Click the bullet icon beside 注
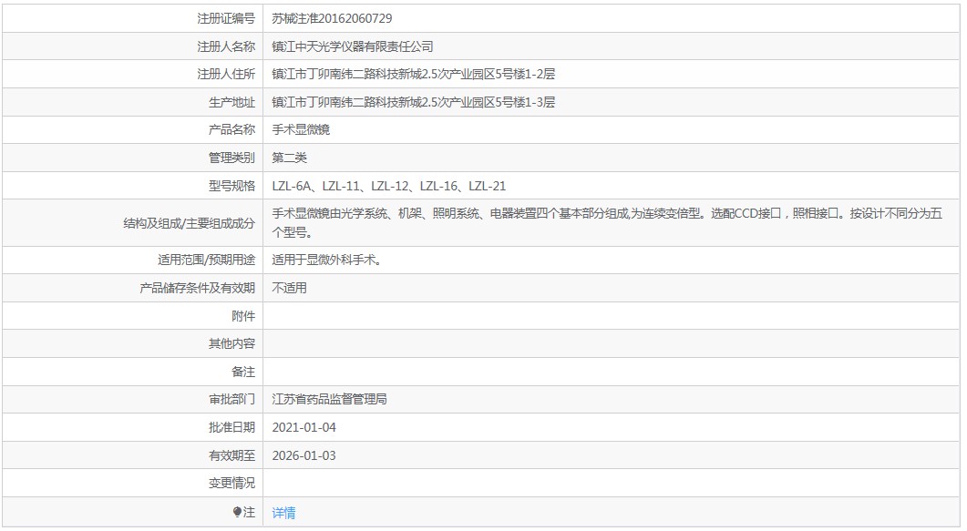The height and width of the screenshot is (531, 967). (x=237, y=512)
